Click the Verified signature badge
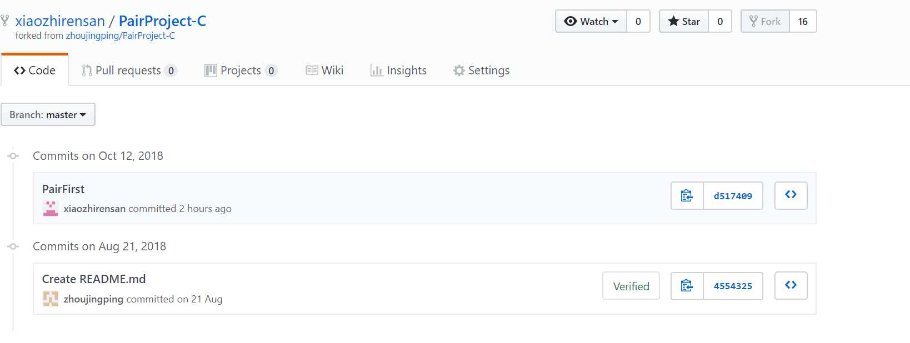The image size is (910, 343). click(x=631, y=286)
